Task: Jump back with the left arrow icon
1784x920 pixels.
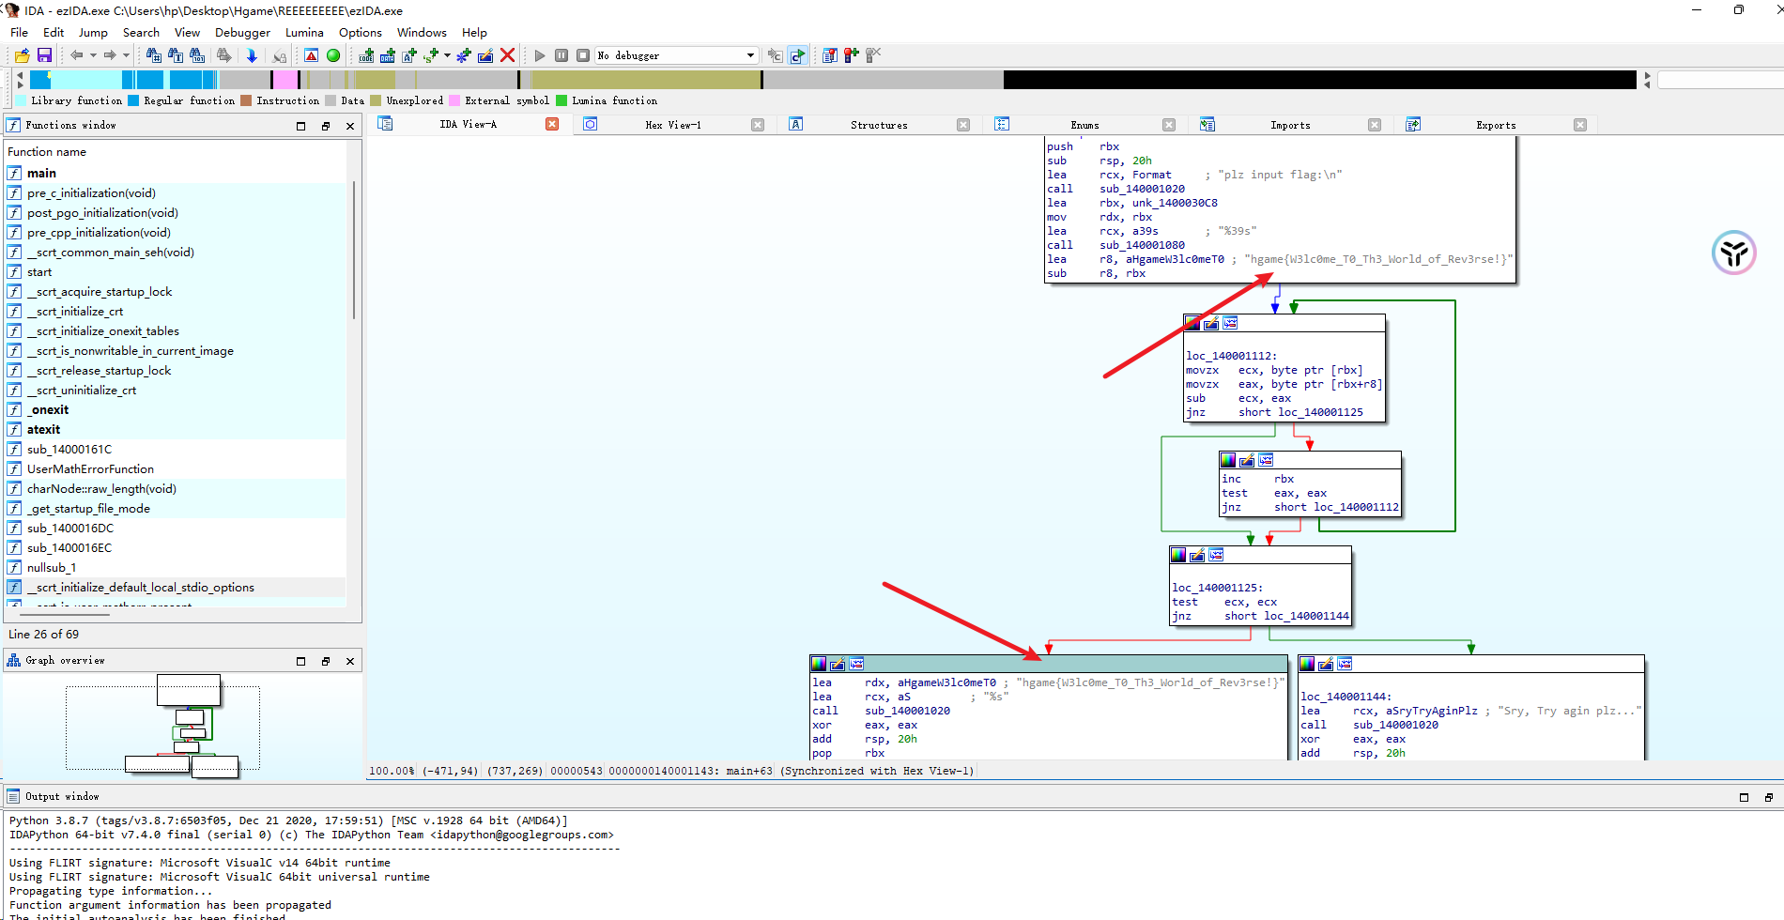Action: (77, 55)
